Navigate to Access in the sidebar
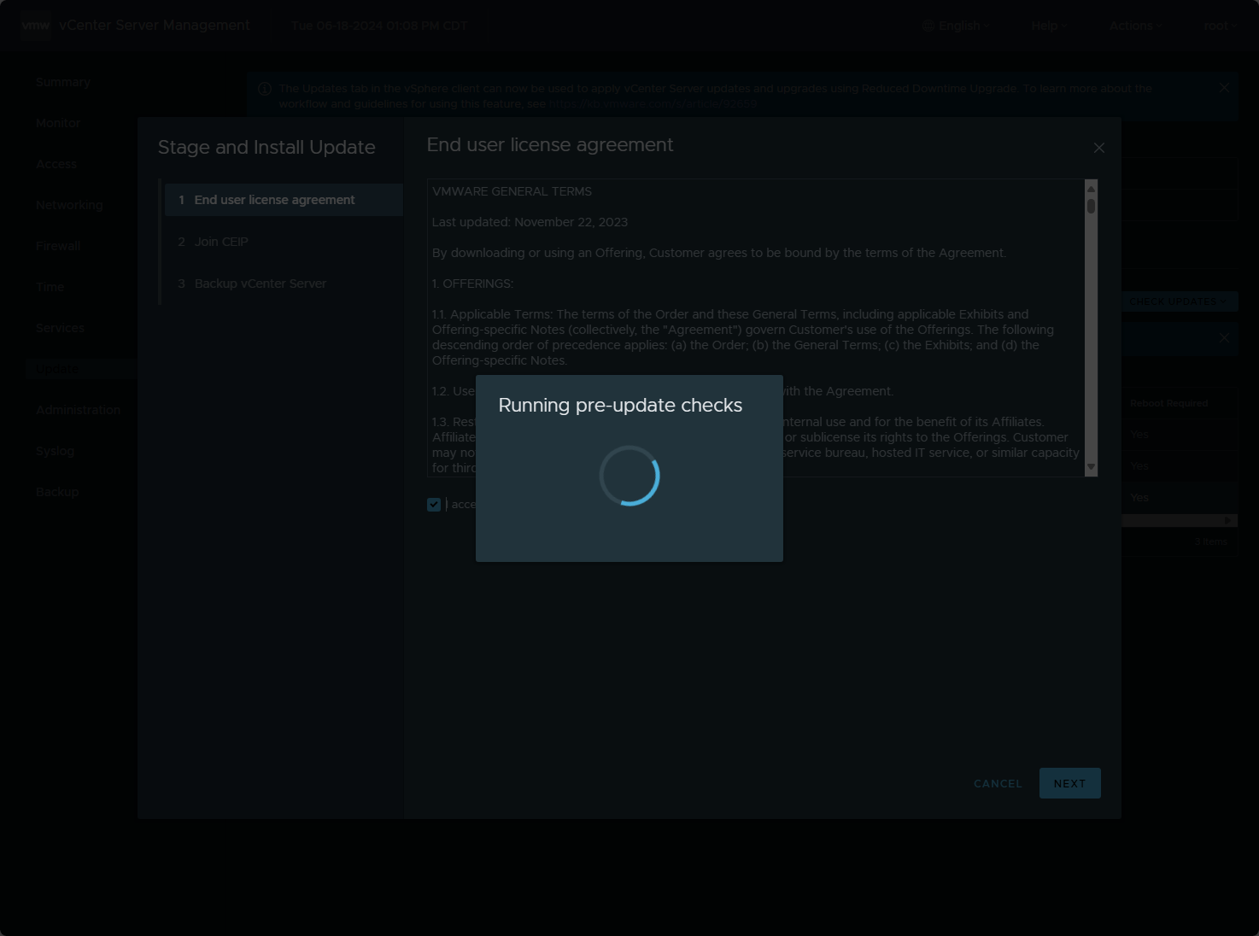The image size is (1259, 936). 56,164
